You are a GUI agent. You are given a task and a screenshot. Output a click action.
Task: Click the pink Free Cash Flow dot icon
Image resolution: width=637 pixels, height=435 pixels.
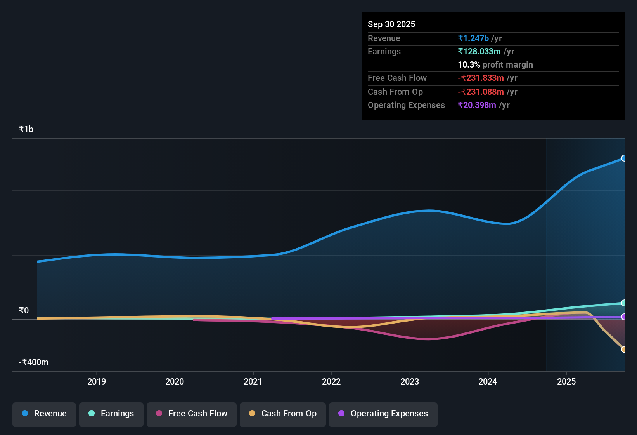click(x=159, y=414)
